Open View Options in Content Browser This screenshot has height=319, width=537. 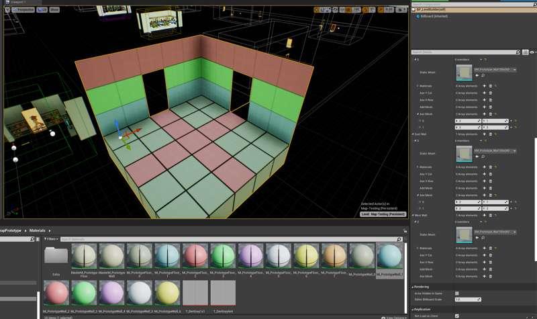[x=394, y=318]
